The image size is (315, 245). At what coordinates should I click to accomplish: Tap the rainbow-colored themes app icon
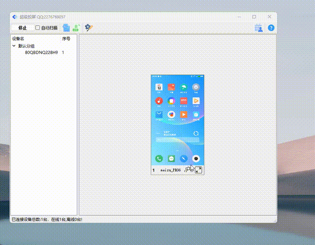171,101
